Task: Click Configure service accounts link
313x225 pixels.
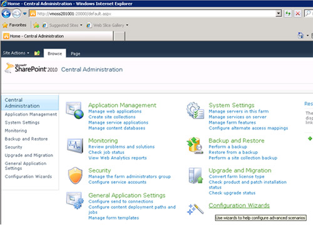Action: 117,182
